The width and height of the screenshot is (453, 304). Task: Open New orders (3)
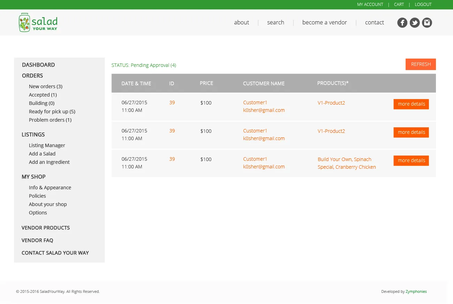click(x=46, y=86)
